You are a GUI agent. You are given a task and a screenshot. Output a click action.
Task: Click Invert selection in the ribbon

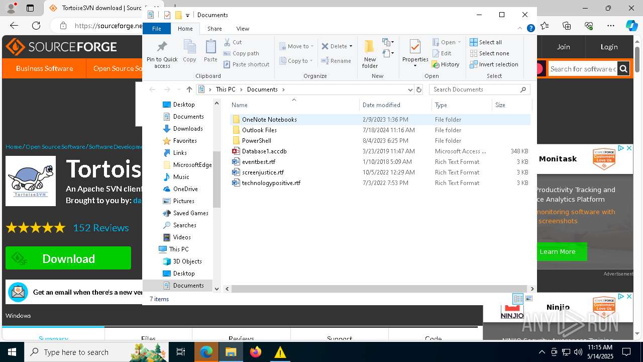click(494, 64)
